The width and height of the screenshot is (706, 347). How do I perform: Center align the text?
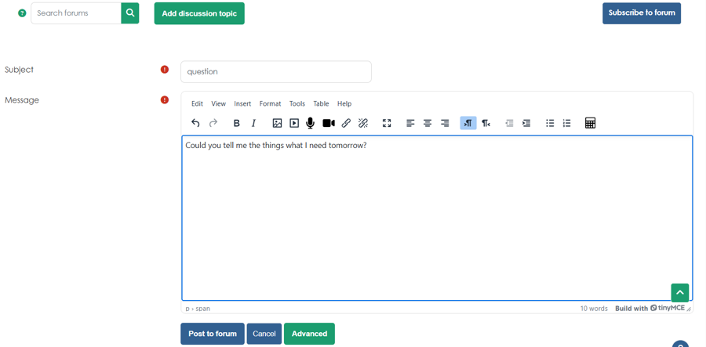(x=428, y=123)
